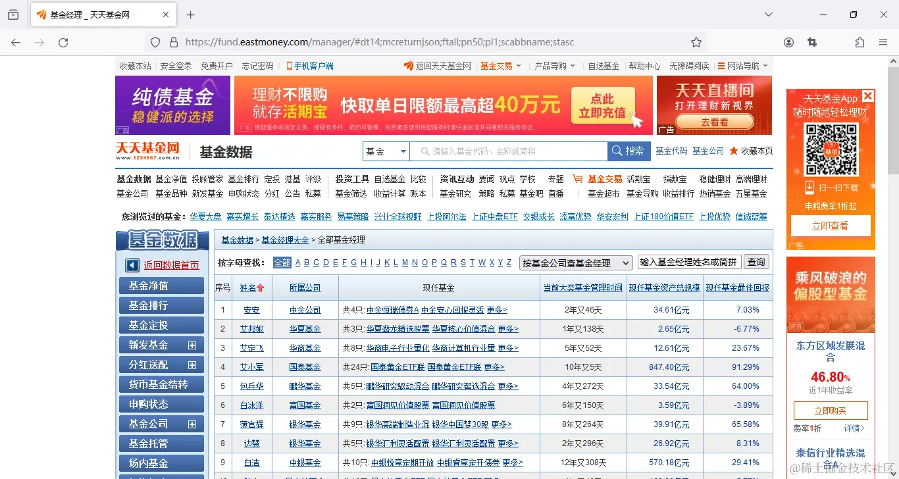The image size is (899, 479).
Task: Open a new browser tab
Action: pos(191,14)
